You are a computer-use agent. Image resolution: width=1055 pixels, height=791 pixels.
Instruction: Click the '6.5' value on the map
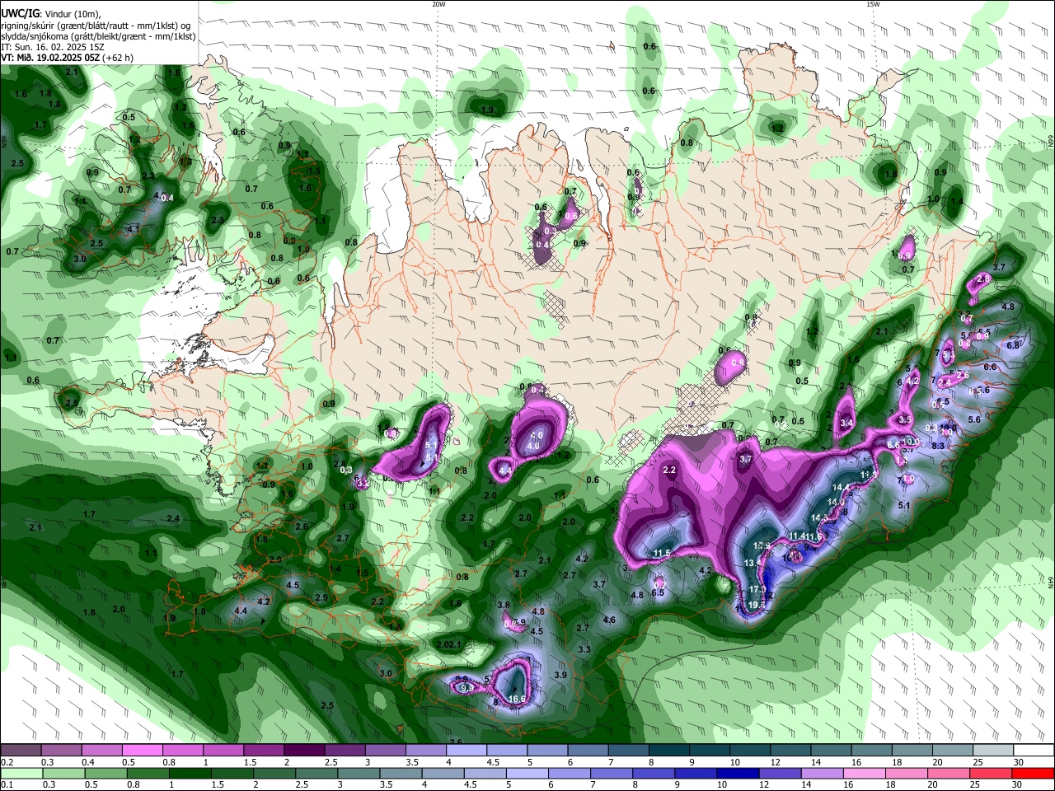[x=658, y=592]
